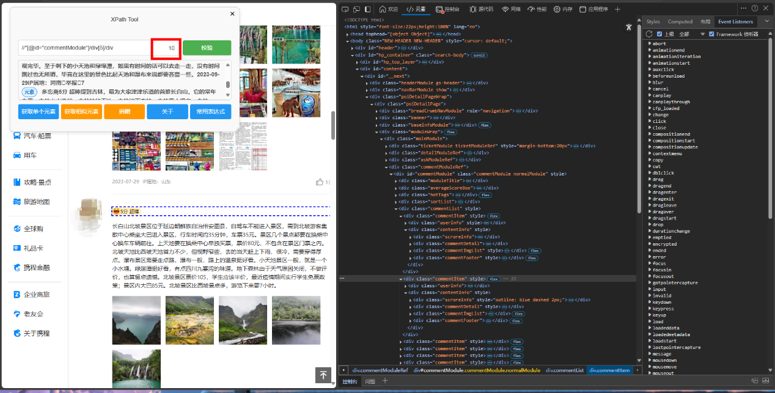Viewport: 775px width, 393px height.
Task: Click the 常用表达式 common expressions button
Action: pyautogui.click(x=211, y=112)
